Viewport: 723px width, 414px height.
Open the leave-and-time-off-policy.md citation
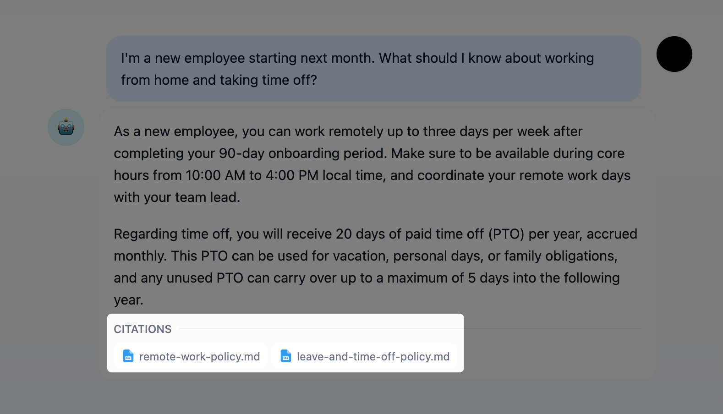click(364, 356)
